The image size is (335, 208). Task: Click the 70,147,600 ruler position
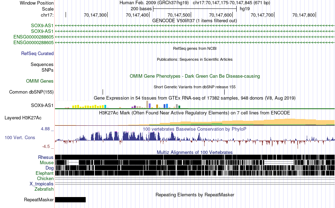tap(220, 15)
